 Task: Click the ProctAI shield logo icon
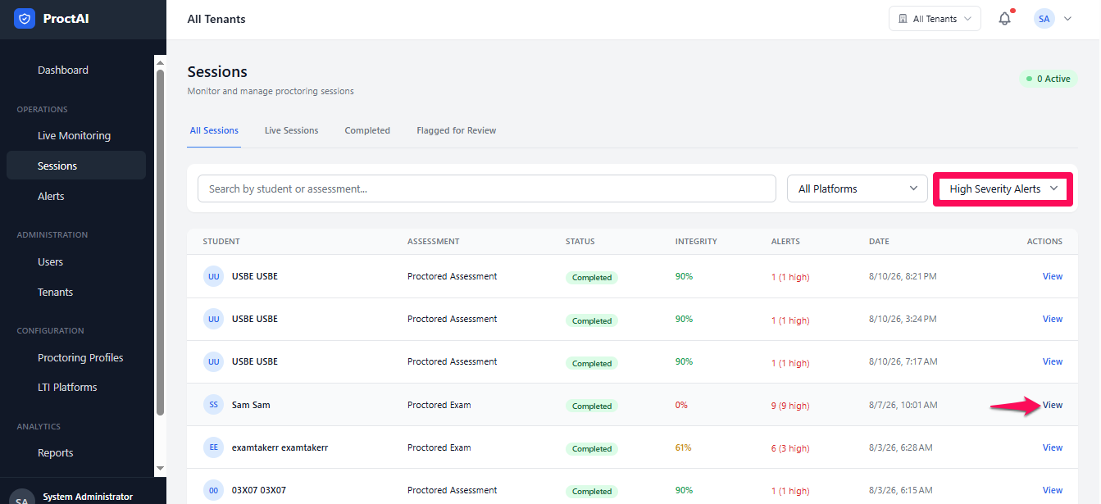(25, 19)
